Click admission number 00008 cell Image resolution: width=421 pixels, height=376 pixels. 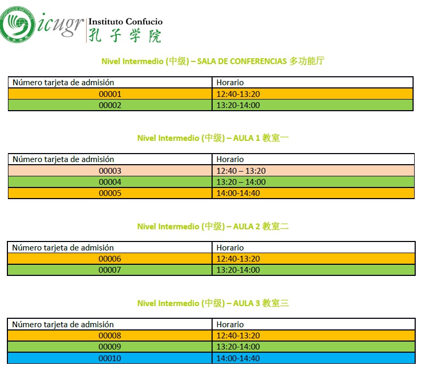point(109,335)
